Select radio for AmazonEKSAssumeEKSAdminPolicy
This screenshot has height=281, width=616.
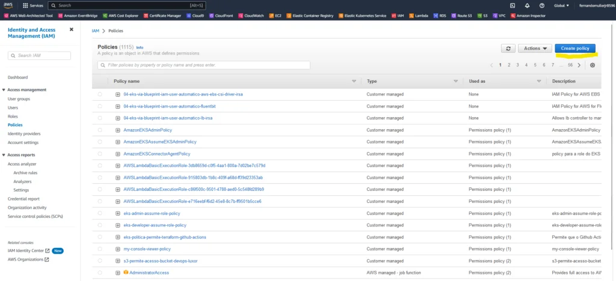point(100,142)
